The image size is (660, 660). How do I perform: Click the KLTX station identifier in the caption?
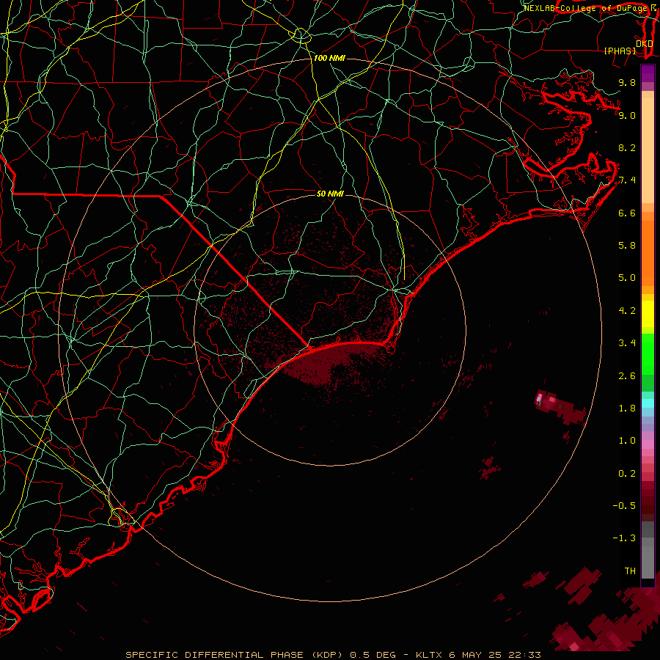coord(429,655)
